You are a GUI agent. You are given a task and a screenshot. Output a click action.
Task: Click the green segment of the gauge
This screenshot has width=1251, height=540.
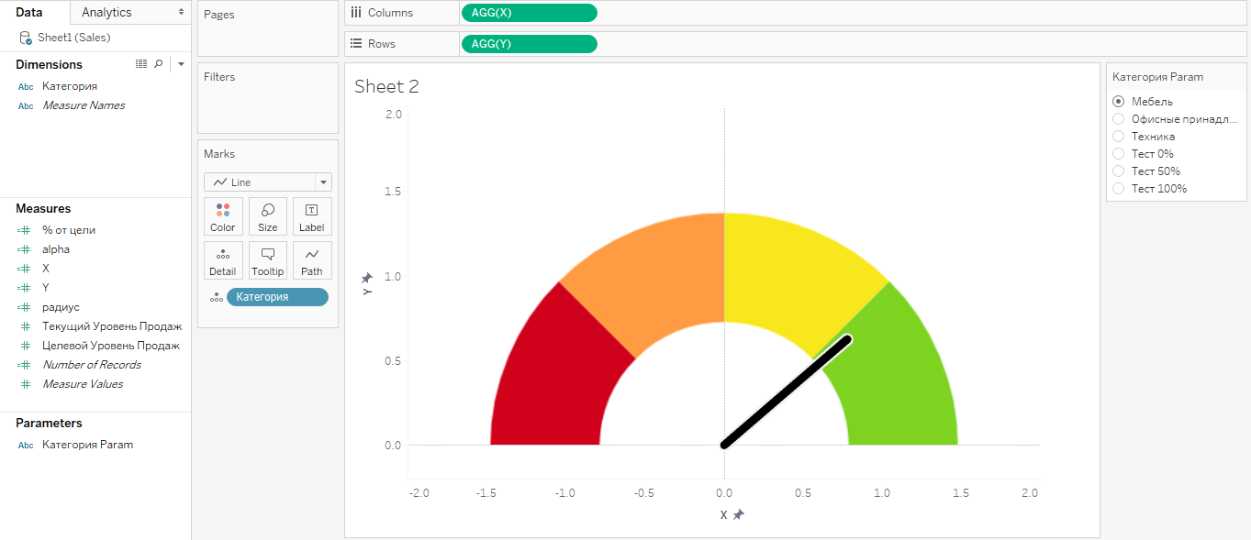pyautogui.click(x=909, y=385)
